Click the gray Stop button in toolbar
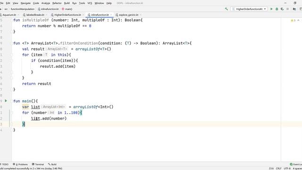This screenshot has width=302, height=170. pos(287,9)
